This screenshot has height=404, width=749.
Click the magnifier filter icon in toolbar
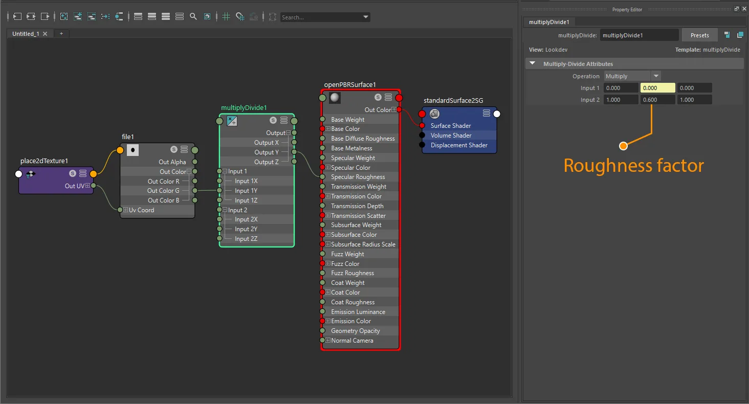click(193, 16)
